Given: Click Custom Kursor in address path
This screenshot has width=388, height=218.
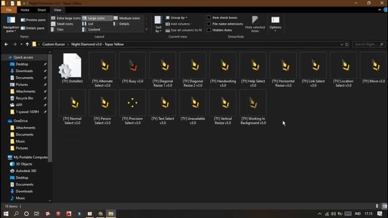Looking at the screenshot, I should [x=53, y=44].
